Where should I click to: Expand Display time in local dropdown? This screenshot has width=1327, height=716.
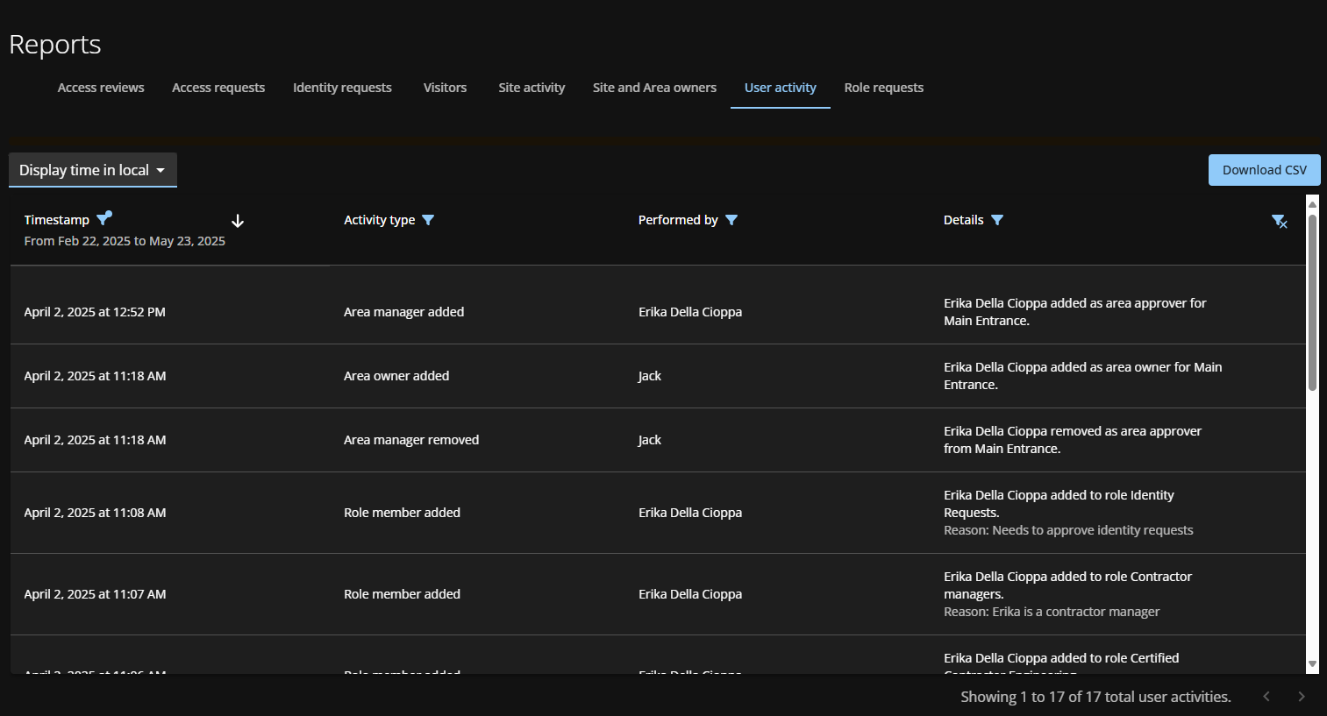93,170
